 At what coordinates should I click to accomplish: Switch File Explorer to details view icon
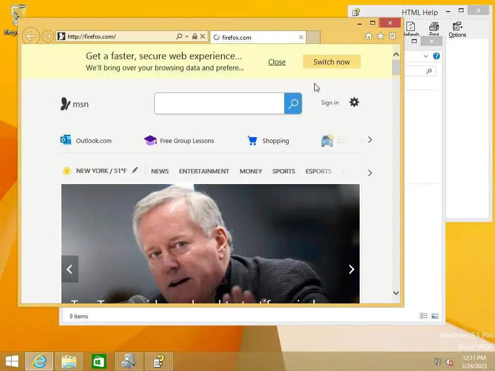[423, 316]
